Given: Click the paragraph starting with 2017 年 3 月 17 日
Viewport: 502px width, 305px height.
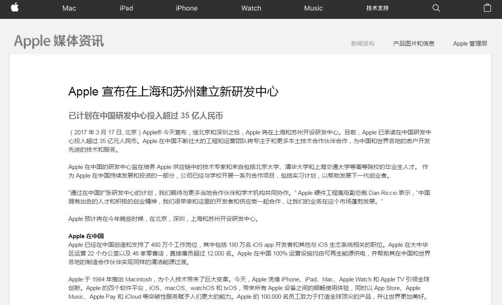Looking at the screenshot, I should coord(250,141).
